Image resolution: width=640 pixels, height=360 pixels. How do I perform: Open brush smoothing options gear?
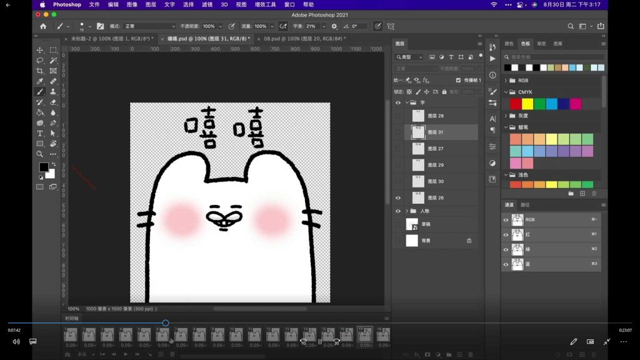pos(334,26)
